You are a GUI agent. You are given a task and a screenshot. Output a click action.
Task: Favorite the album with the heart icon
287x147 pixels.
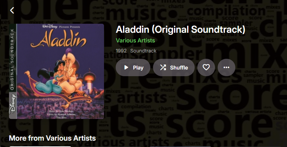coord(206,67)
